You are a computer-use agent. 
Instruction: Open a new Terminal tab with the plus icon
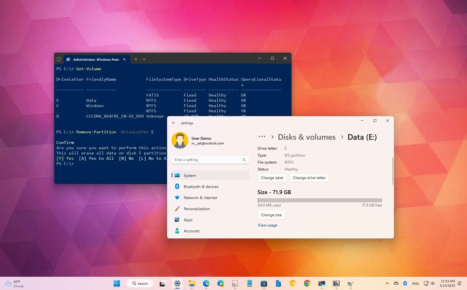point(135,59)
